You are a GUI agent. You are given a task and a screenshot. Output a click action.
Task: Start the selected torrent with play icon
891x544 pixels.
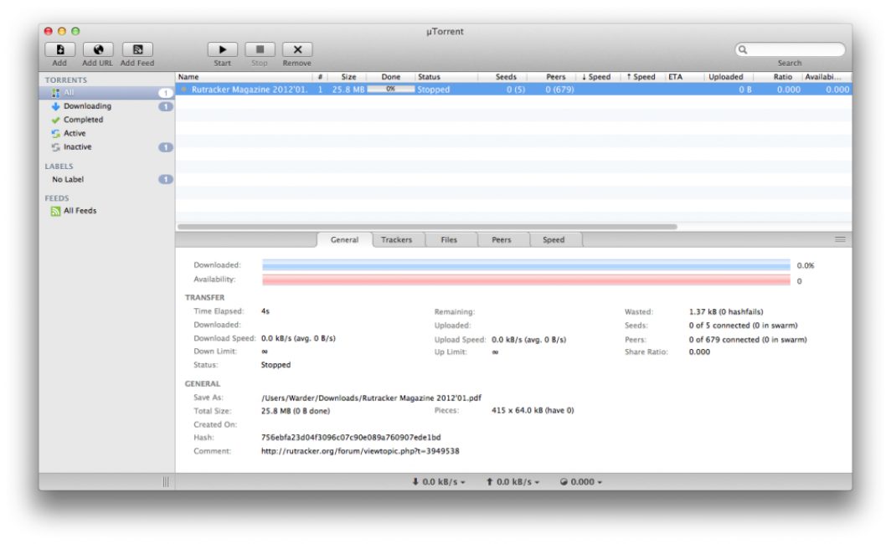[x=222, y=50]
